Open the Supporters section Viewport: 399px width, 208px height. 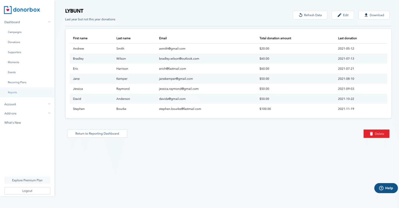click(14, 52)
